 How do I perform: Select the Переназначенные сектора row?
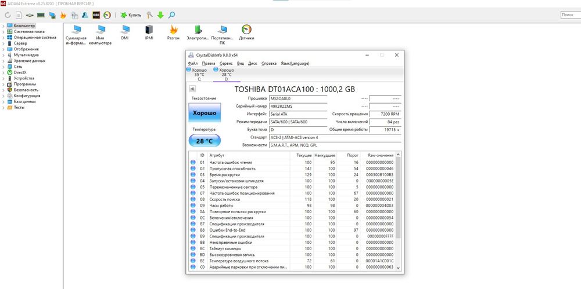[292, 187]
